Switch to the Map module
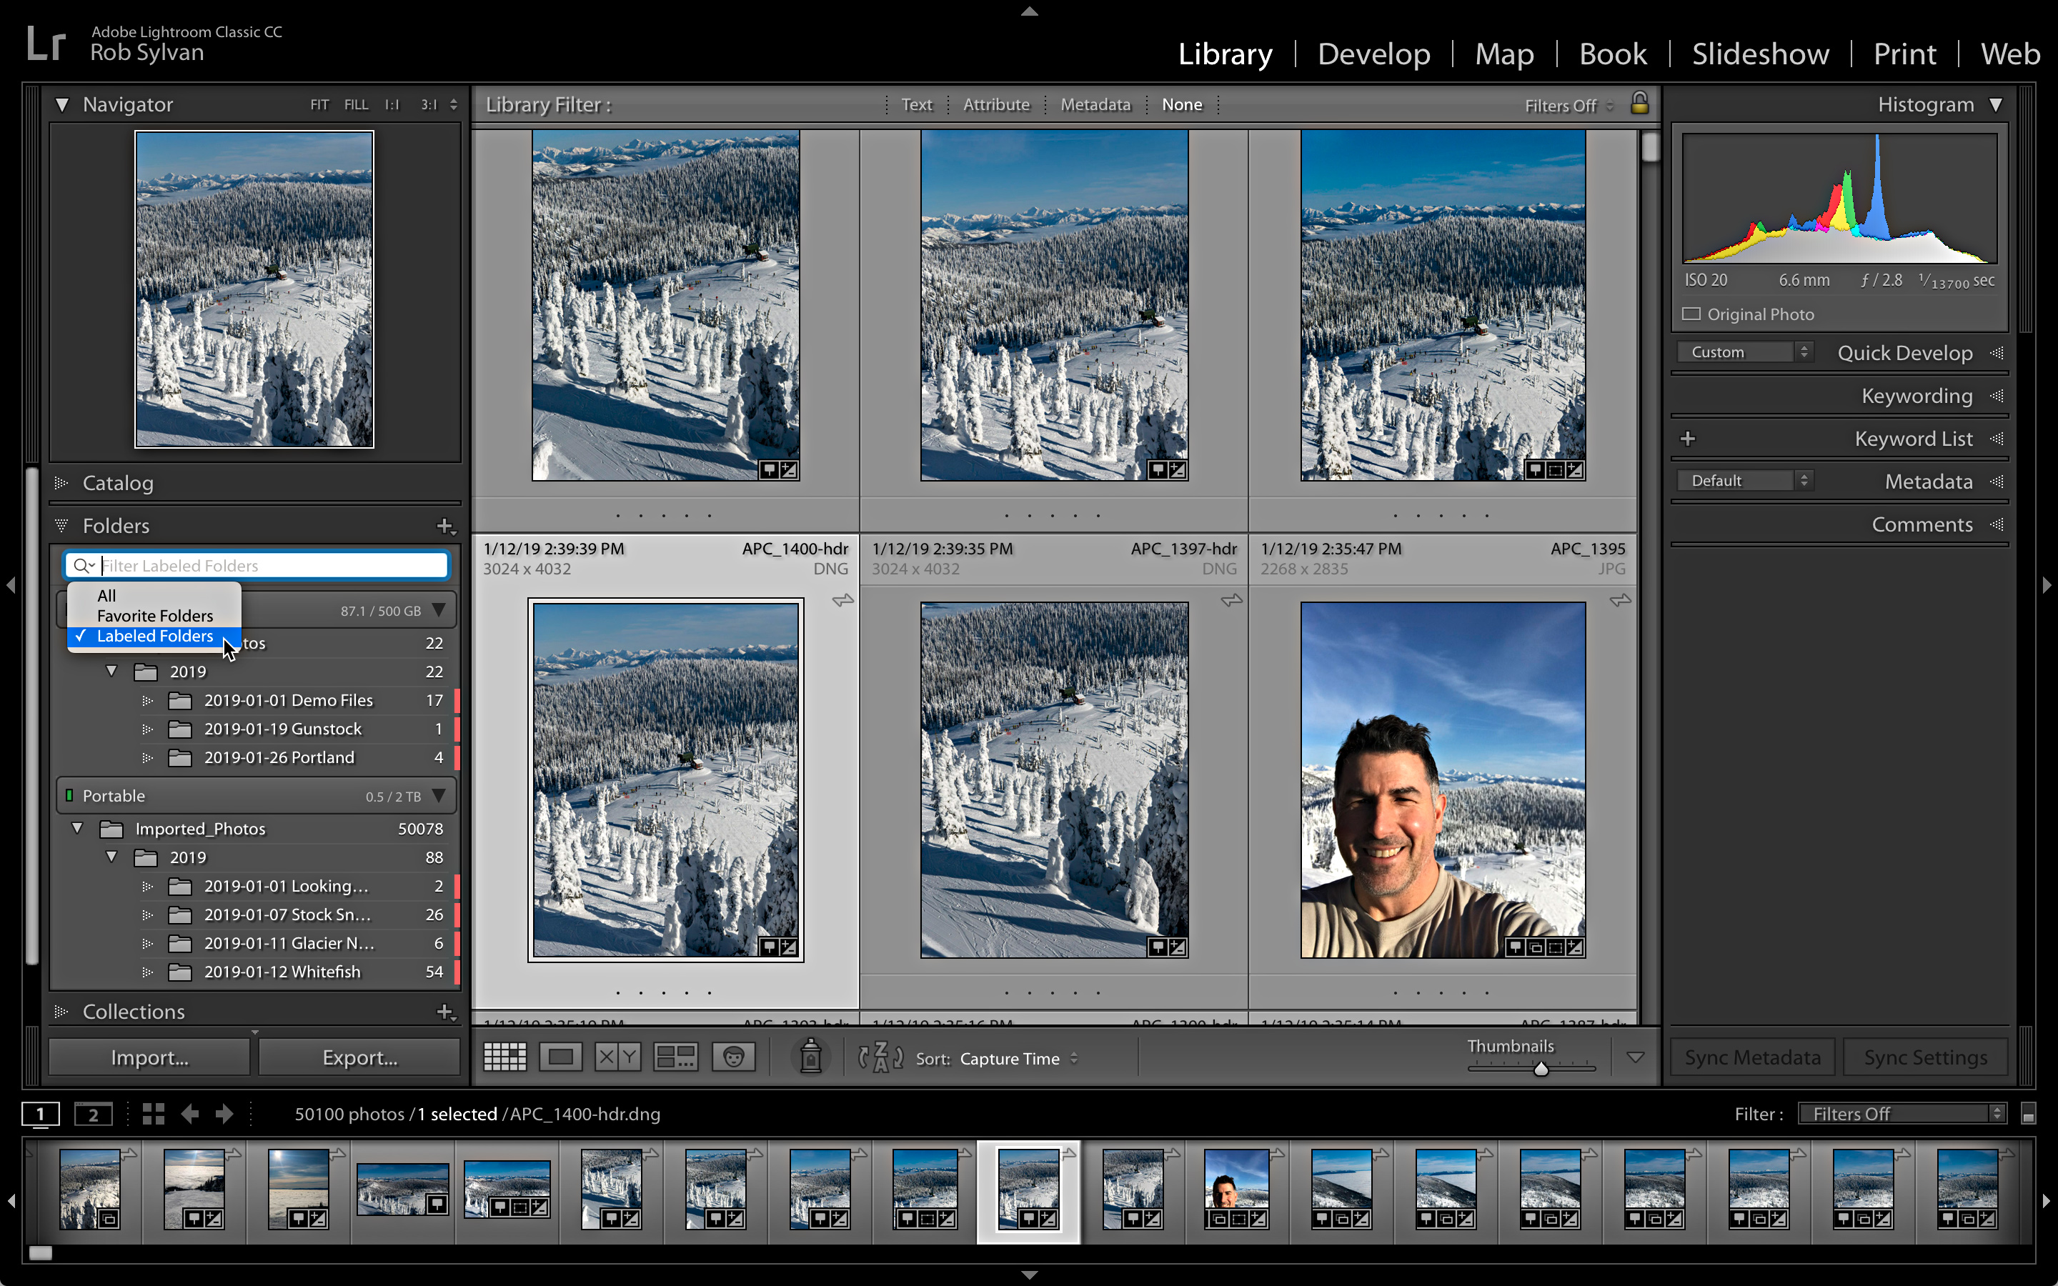 pyautogui.click(x=1503, y=54)
